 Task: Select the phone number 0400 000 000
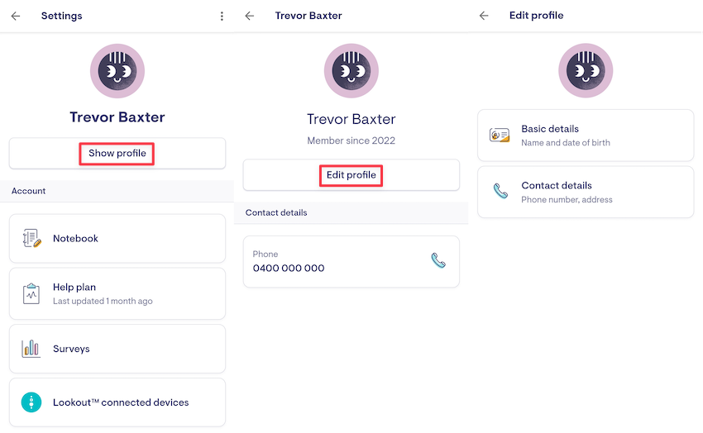click(289, 269)
